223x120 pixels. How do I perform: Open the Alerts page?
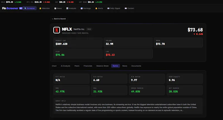(x=99, y=8)
